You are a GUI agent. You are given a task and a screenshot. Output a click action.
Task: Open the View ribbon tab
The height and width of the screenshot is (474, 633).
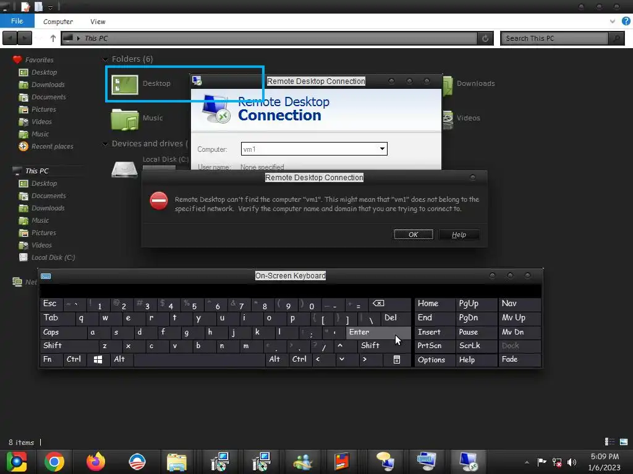click(98, 22)
